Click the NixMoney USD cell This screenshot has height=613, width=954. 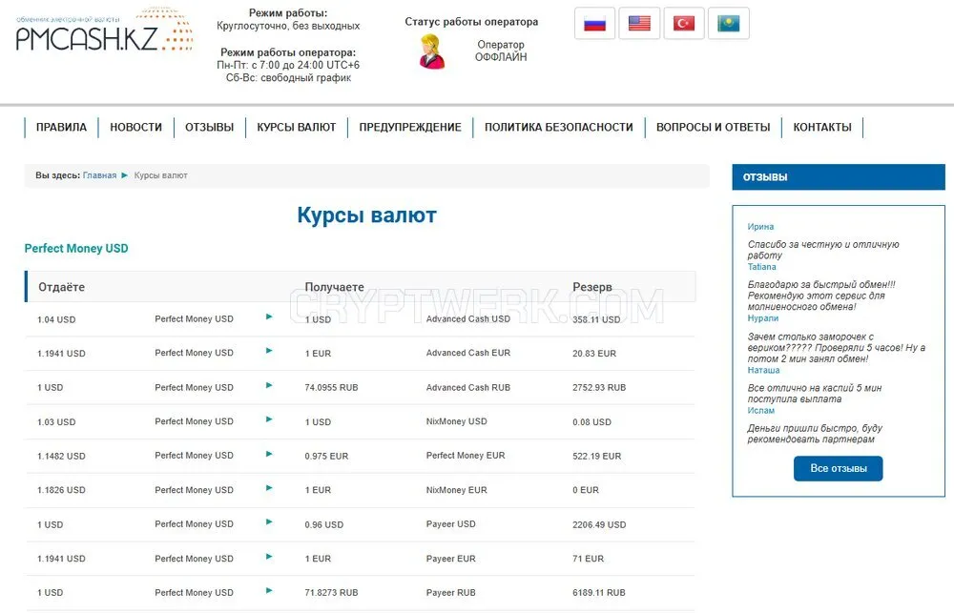click(x=456, y=421)
